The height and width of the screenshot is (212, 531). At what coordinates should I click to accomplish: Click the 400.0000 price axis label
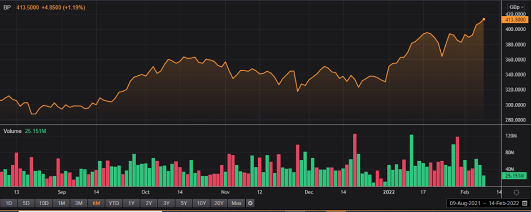coord(515,29)
